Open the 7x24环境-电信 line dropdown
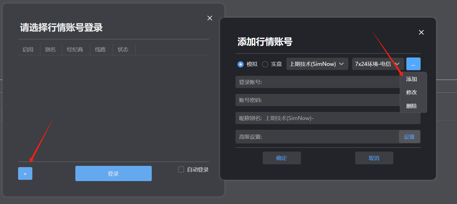This screenshot has height=204, width=457. (377, 64)
